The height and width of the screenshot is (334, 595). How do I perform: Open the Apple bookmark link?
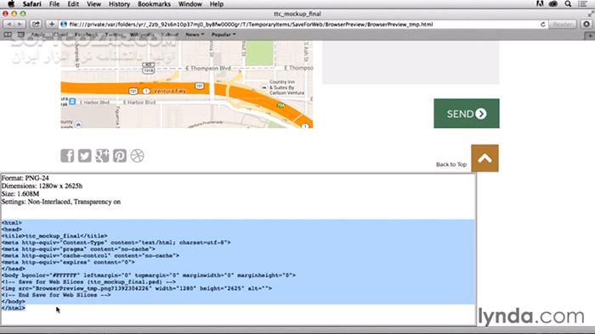pyautogui.click(x=37, y=35)
